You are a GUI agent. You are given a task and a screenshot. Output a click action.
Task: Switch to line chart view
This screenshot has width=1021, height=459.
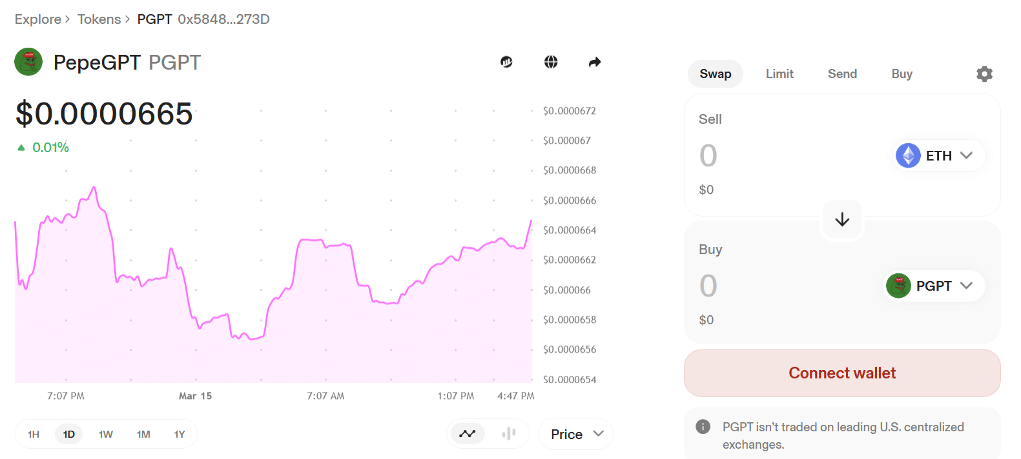[x=468, y=434]
